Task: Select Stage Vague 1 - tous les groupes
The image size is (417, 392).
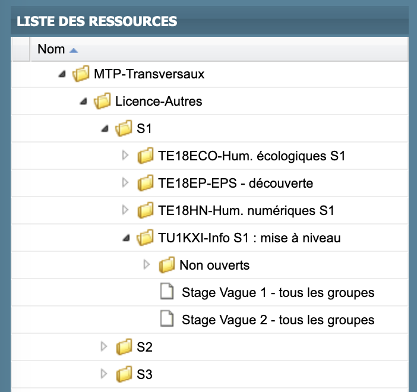Action: pos(278,293)
